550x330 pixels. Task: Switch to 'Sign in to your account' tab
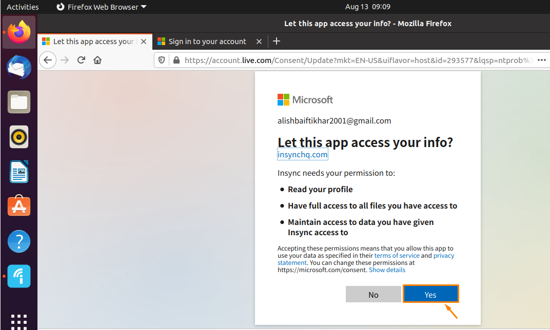click(x=210, y=42)
